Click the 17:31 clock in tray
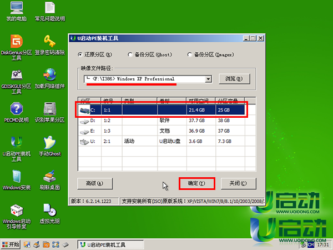This screenshot has width=333, height=250. [x=323, y=244]
